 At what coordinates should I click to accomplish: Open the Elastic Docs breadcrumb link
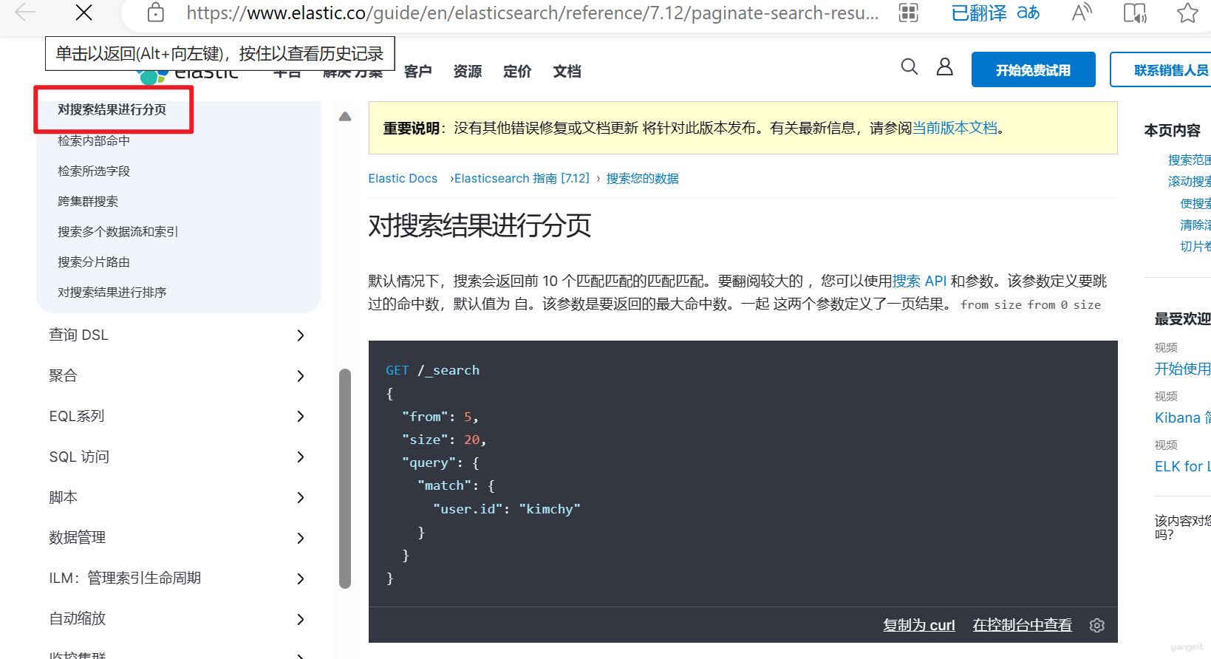tap(403, 179)
